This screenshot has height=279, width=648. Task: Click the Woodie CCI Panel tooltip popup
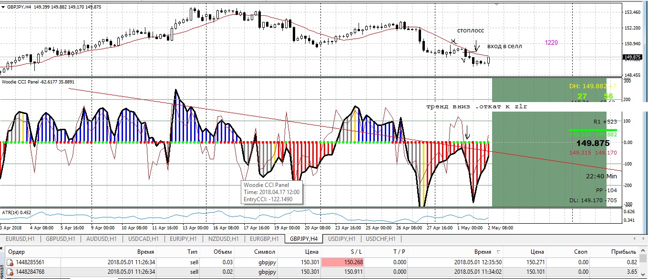coord(272,192)
